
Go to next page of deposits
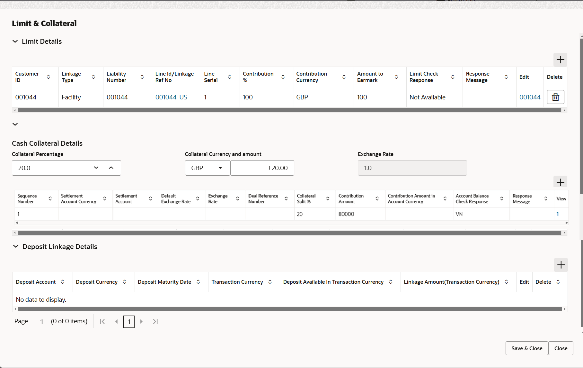[x=141, y=321]
